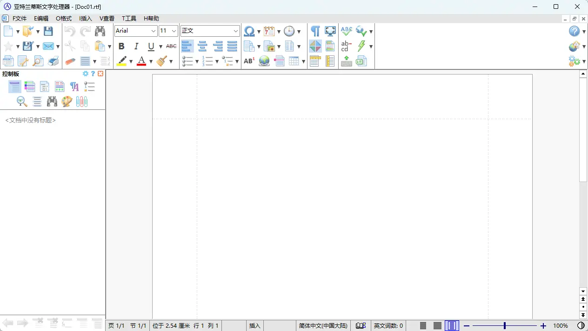Click the Open folder icon

click(28, 31)
